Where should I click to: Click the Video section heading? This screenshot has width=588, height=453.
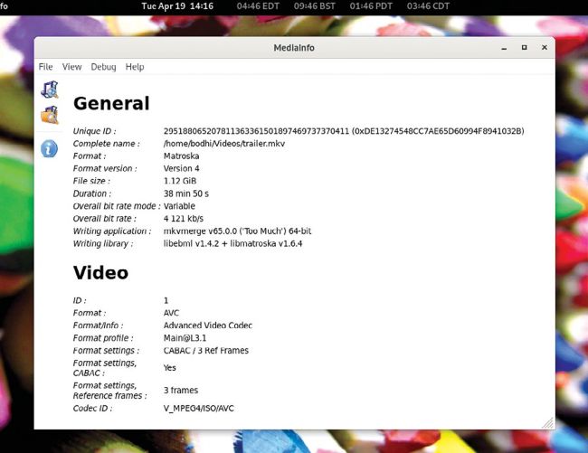100,272
